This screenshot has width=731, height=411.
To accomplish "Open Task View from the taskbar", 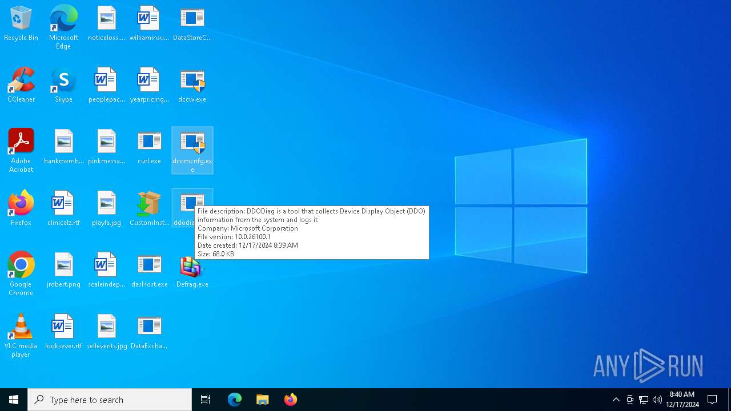I will click(206, 400).
